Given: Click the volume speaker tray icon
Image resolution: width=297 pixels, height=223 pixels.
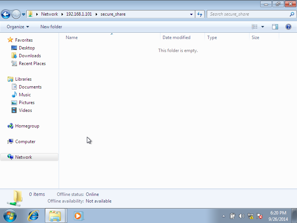Looking at the screenshot, I should pyautogui.click(x=242, y=216).
